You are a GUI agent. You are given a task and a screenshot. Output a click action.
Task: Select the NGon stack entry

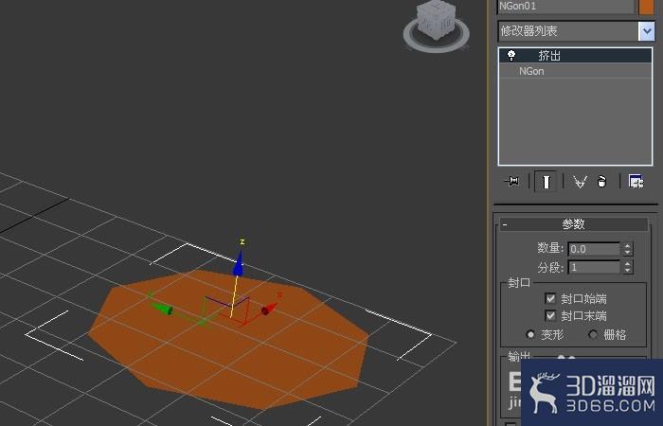coord(576,71)
